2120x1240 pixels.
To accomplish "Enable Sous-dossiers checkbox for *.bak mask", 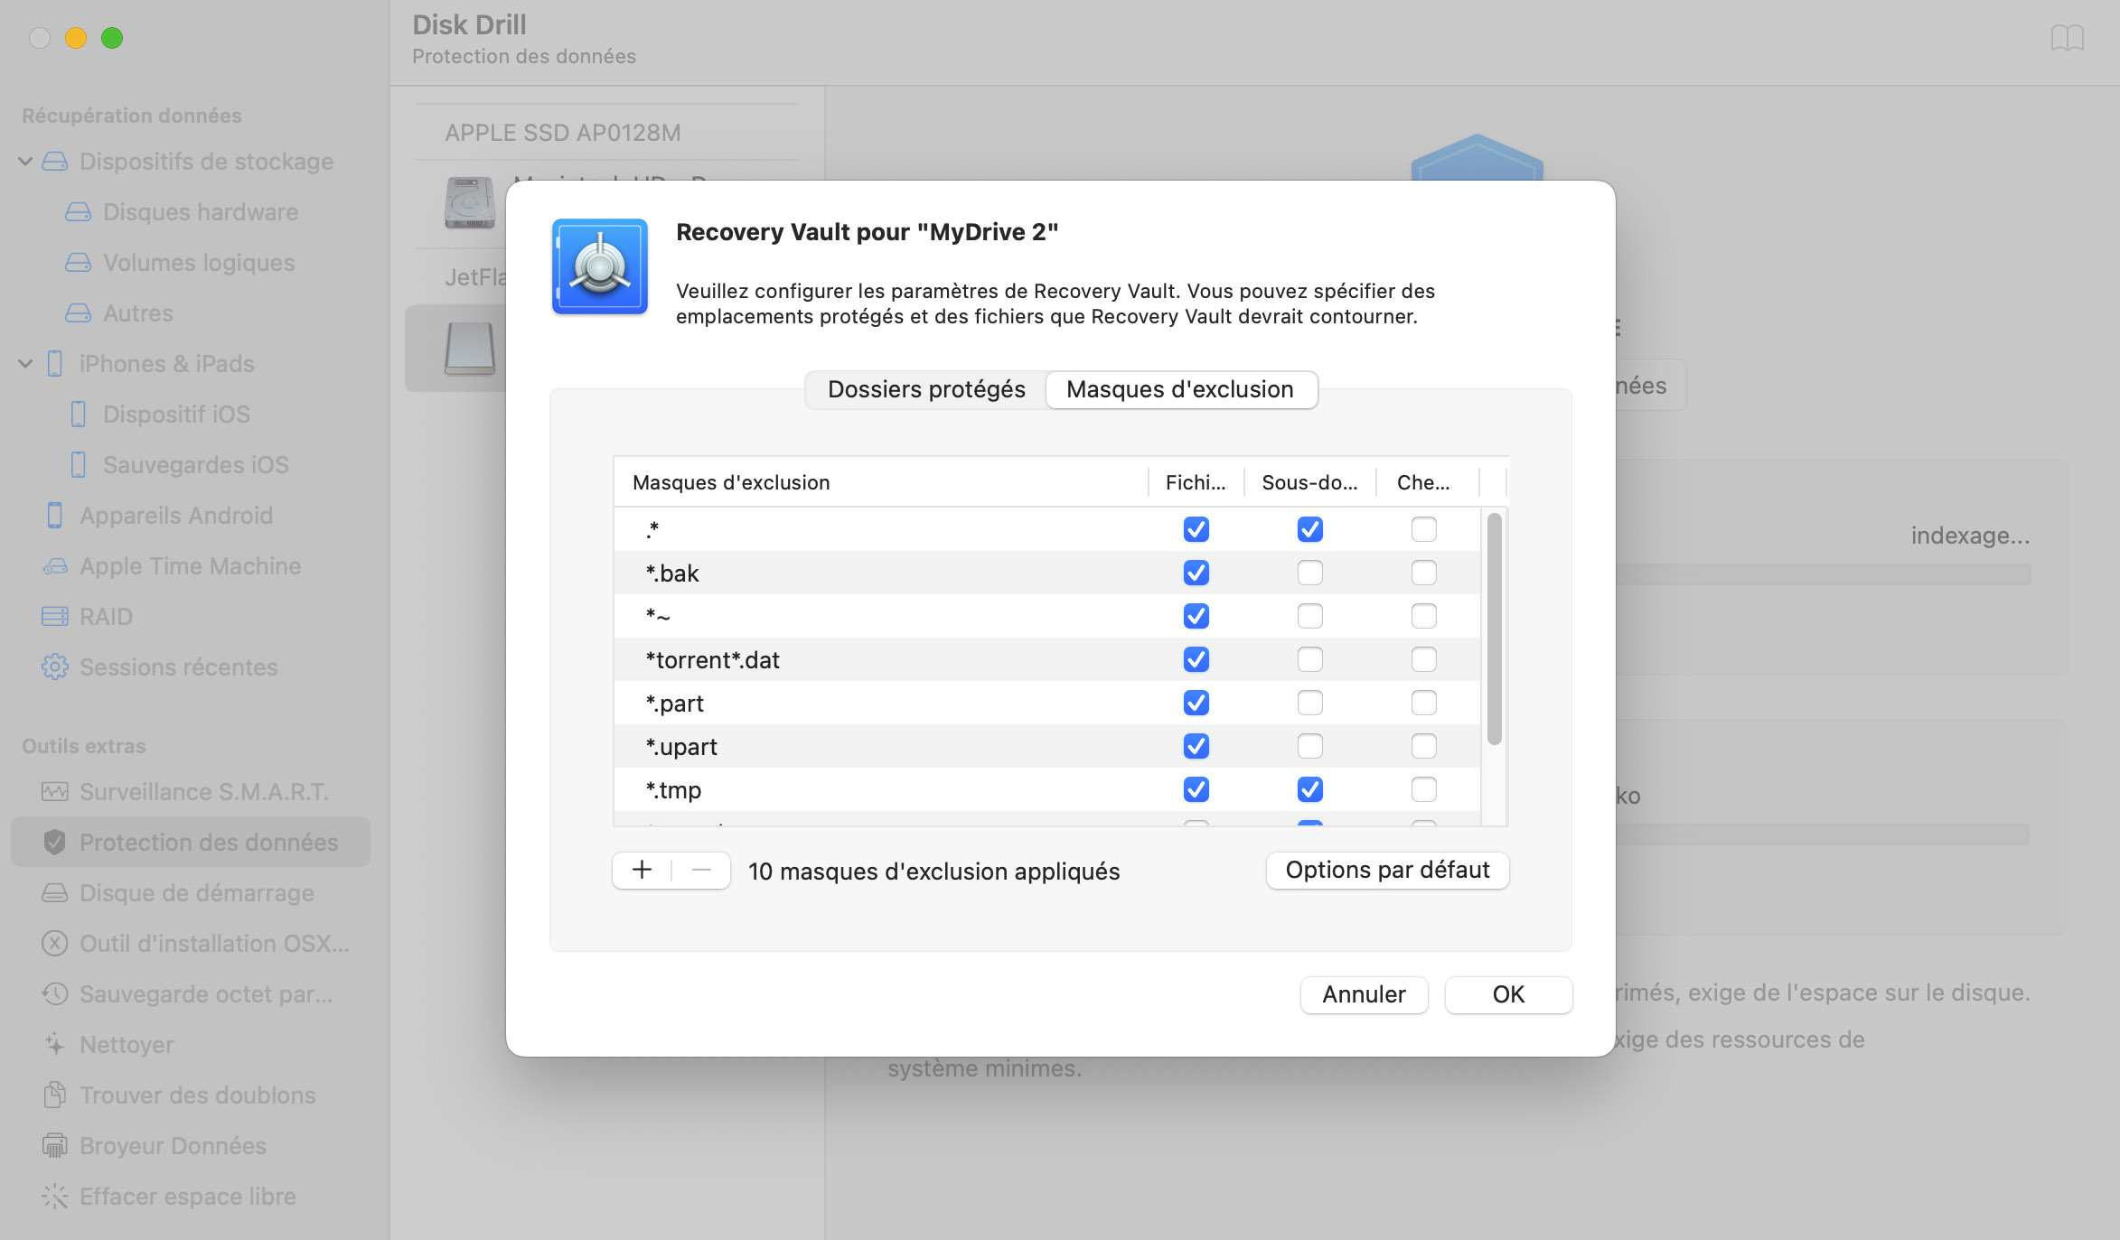I will (x=1310, y=573).
